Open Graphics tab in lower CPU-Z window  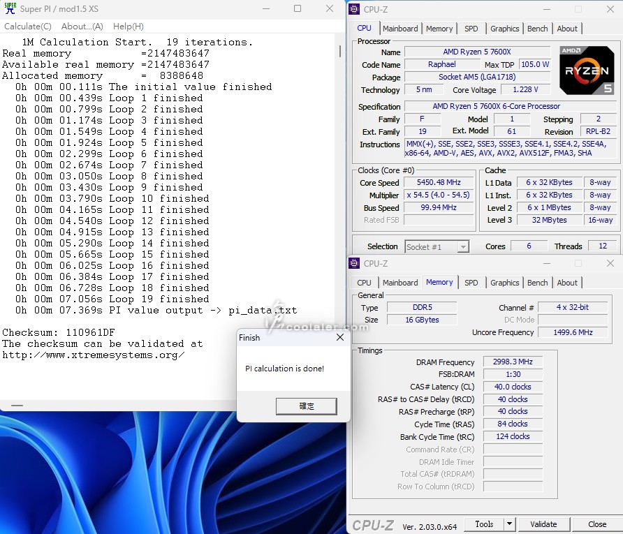coord(504,283)
